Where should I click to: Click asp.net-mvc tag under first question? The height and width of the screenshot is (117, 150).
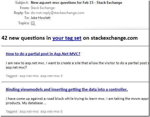[29, 76]
